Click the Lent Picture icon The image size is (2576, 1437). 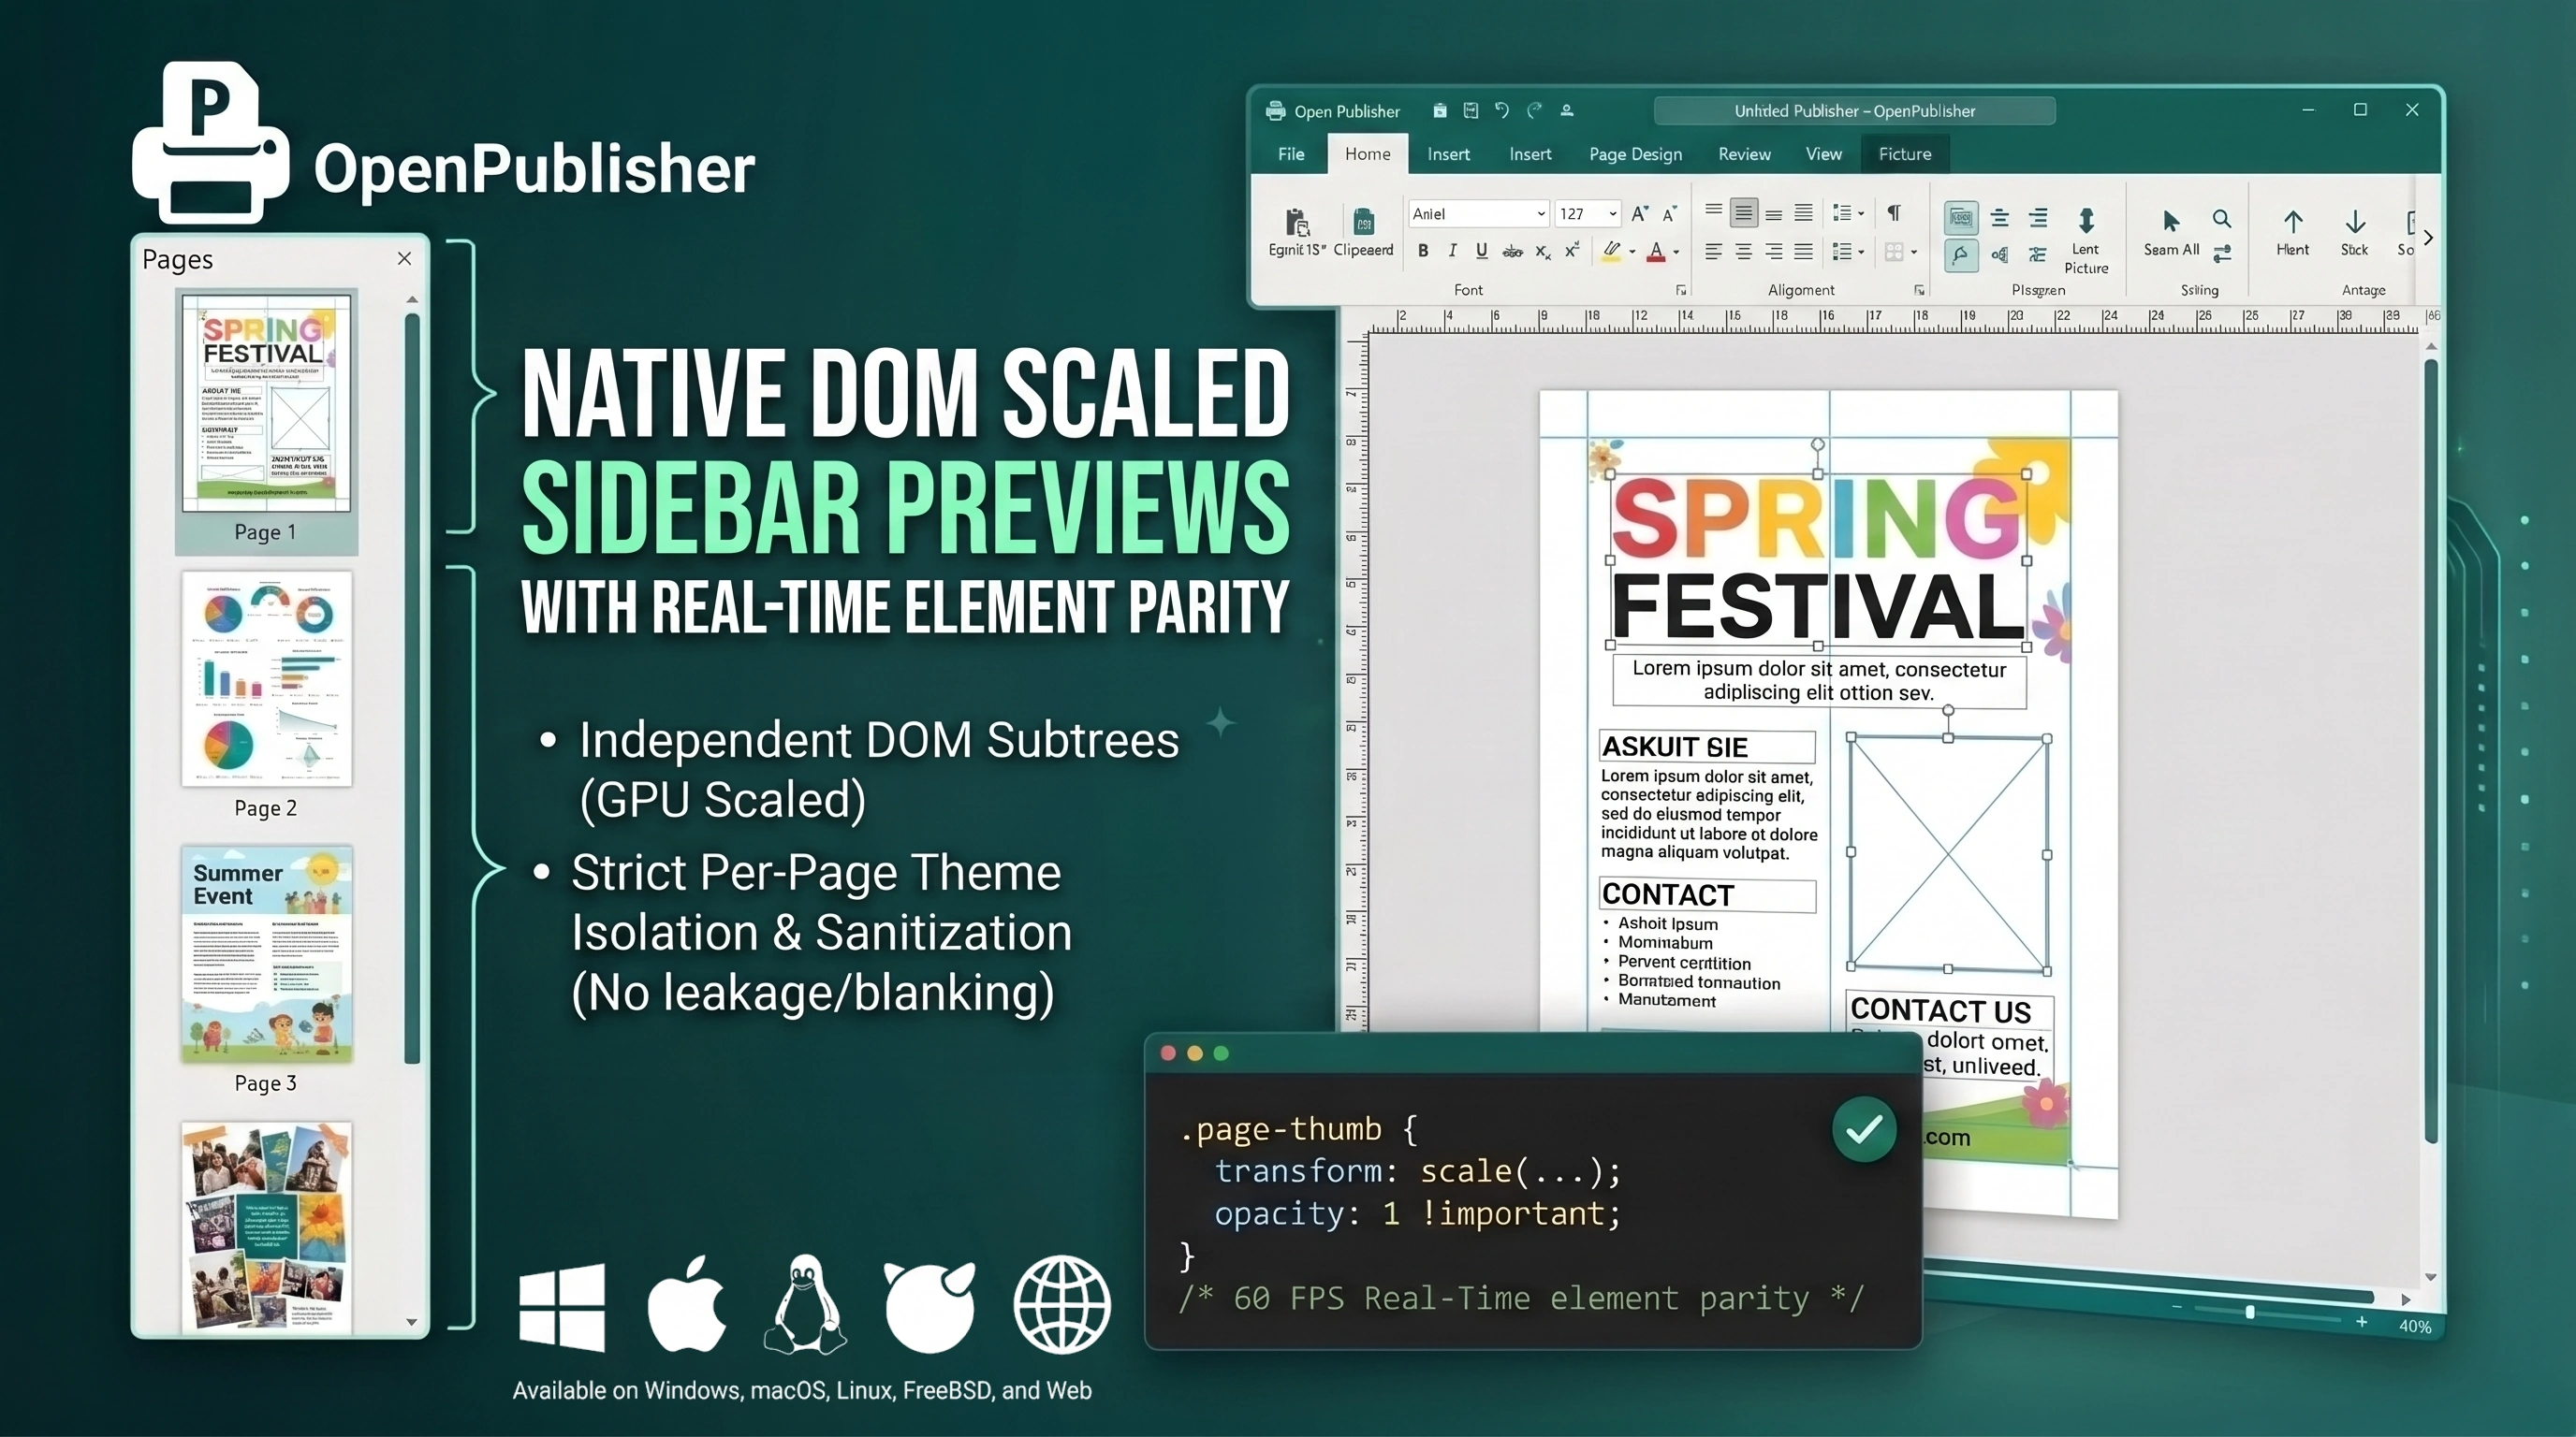(x=2086, y=220)
